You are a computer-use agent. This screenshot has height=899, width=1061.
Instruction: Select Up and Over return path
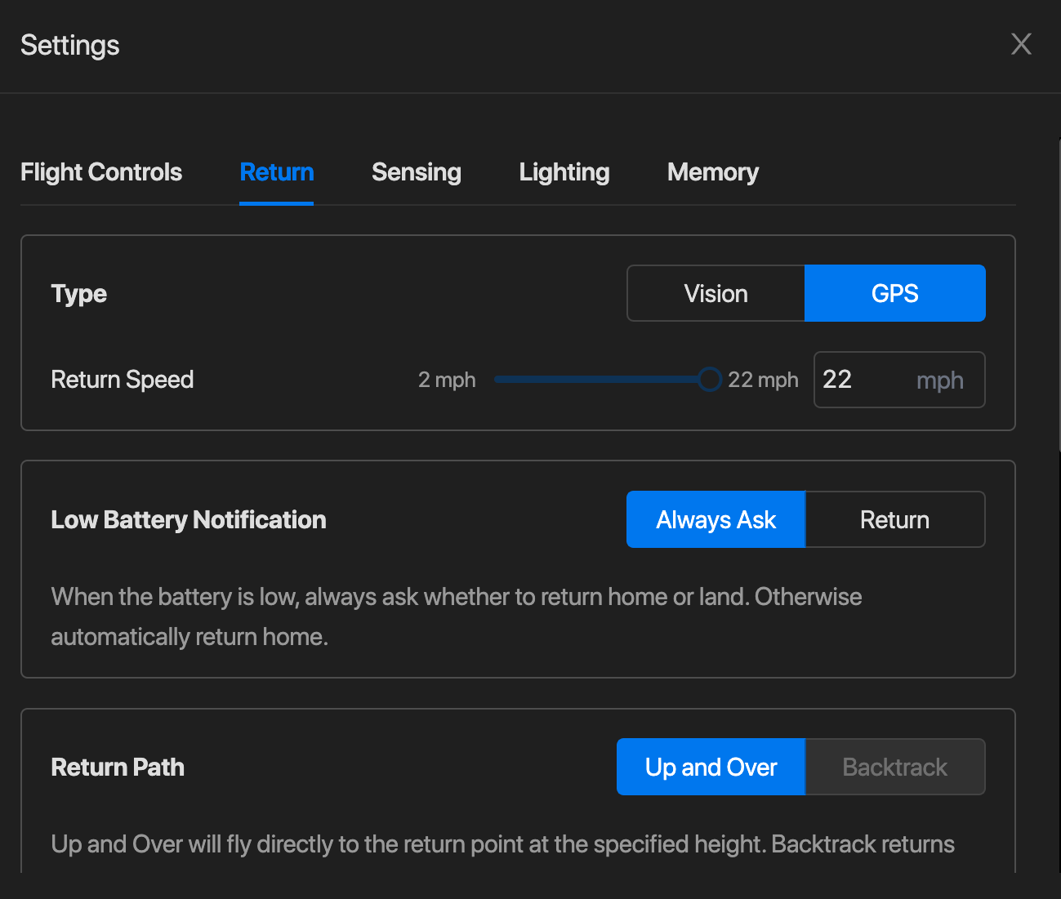(x=711, y=767)
